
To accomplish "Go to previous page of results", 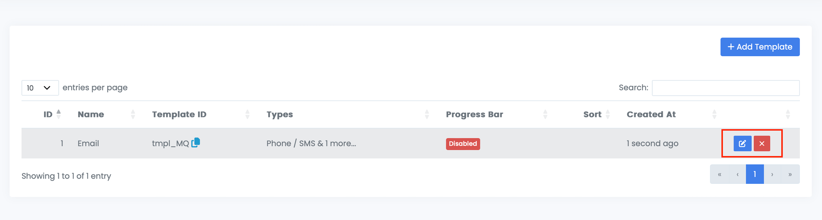I will pos(737,174).
